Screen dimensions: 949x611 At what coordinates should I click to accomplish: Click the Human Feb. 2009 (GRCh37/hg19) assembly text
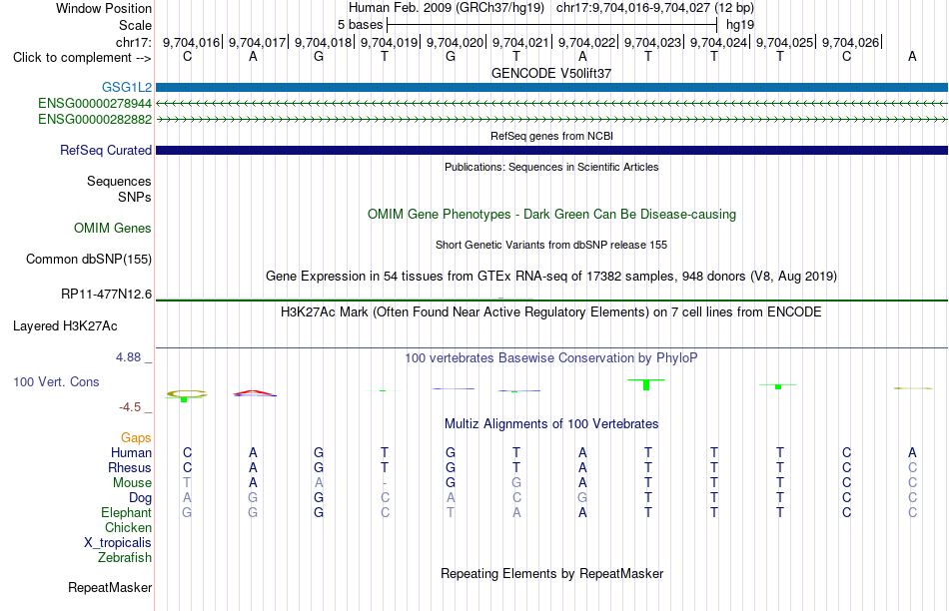pos(447,8)
